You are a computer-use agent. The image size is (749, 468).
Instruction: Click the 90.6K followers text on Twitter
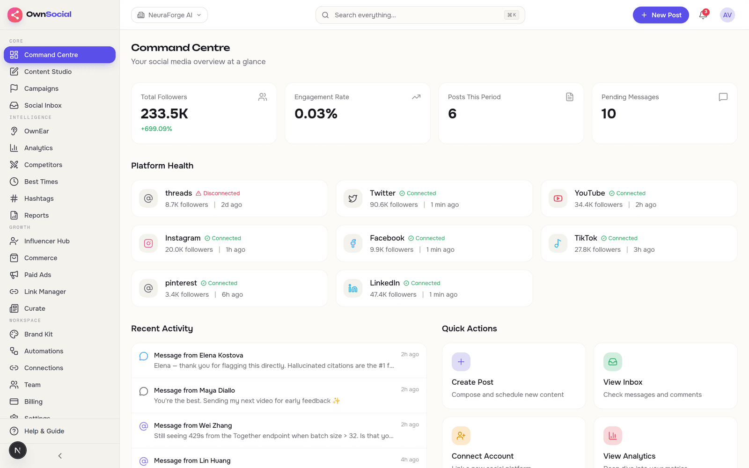pos(394,205)
